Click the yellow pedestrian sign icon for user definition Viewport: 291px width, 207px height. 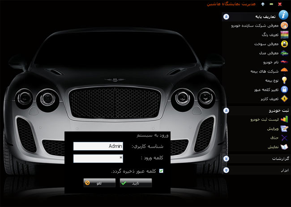284,99
